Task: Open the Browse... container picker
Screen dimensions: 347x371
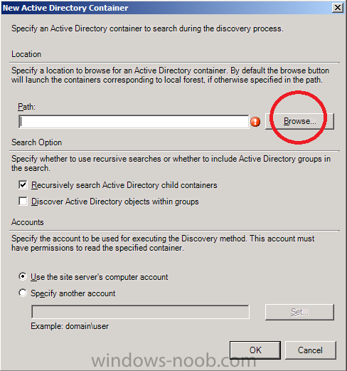Action: [x=299, y=121]
